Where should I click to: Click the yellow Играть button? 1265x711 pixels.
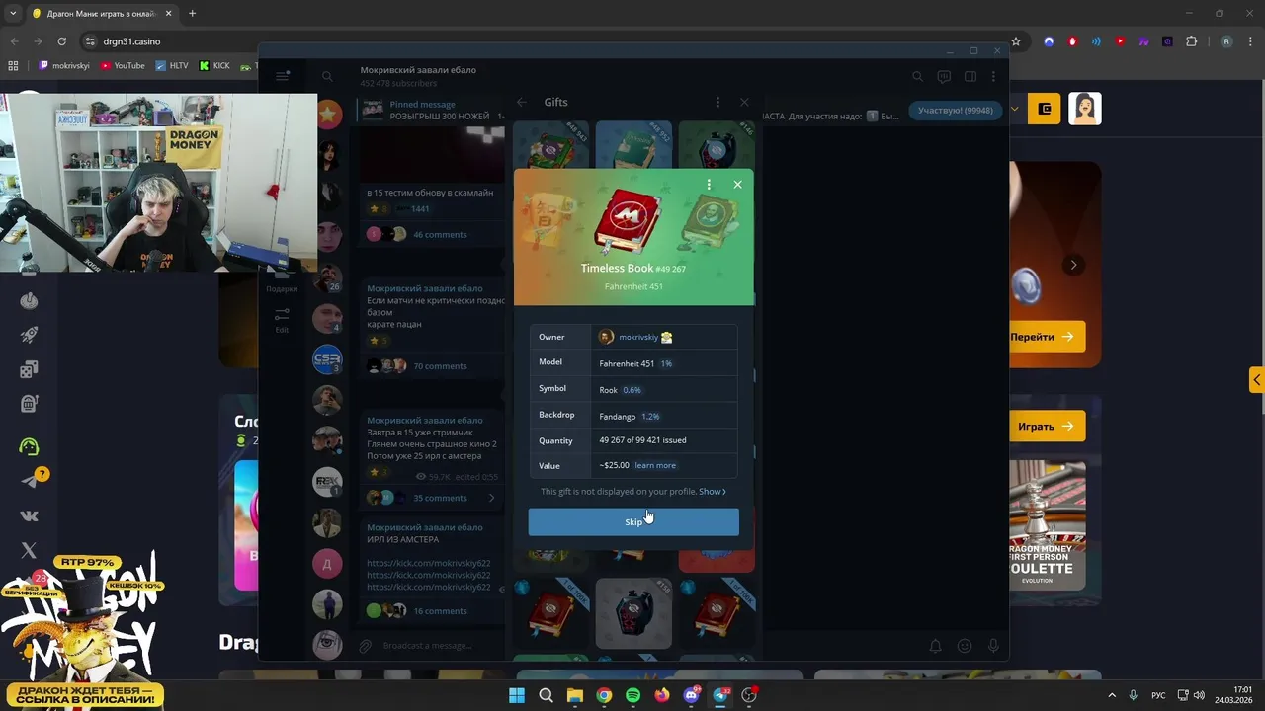click(x=1047, y=427)
